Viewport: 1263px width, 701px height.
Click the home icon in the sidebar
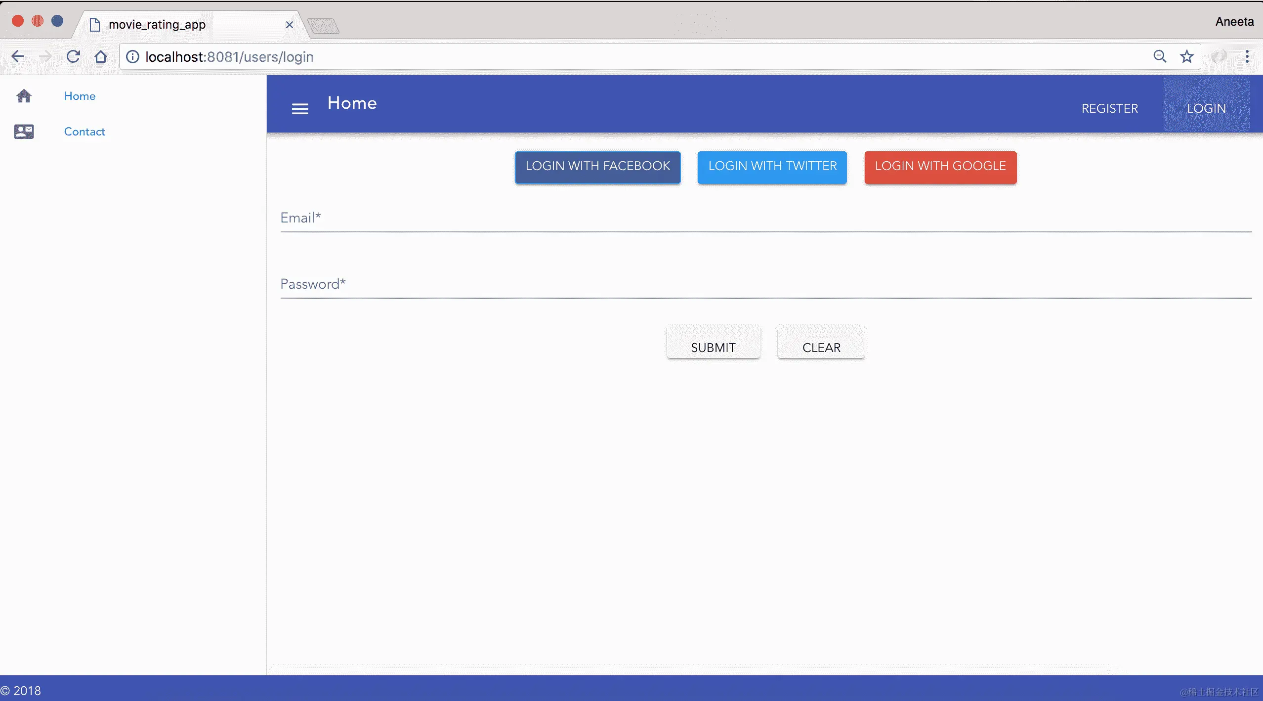pos(24,96)
